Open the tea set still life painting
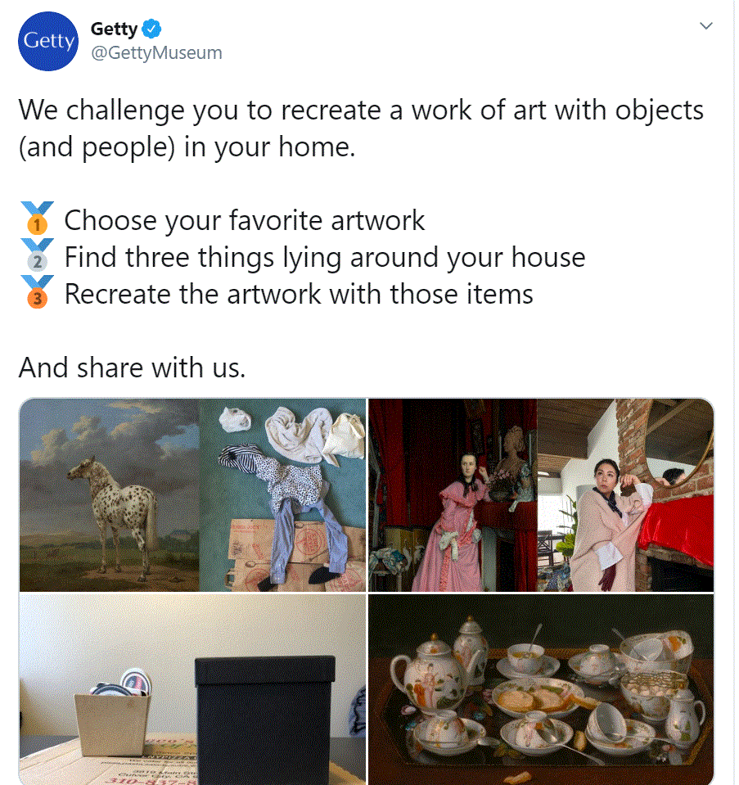The height and width of the screenshot is (785, 739). pyautogui.click(x=541, y=689)
